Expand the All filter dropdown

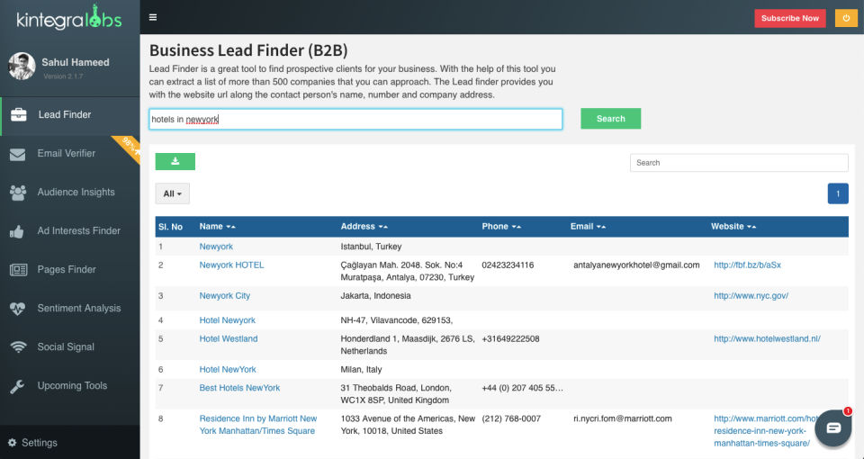coord(173,193)
